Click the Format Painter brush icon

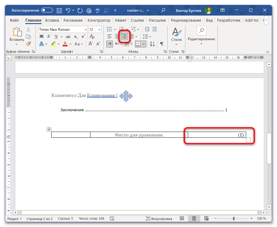click(x=28, y=44)
